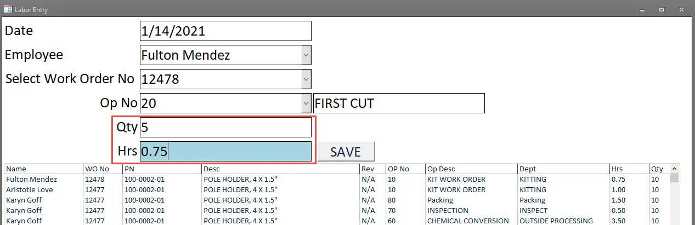Screen dimensions: 695x225
Task: Click the WO No column header
Action: (97, 169)
